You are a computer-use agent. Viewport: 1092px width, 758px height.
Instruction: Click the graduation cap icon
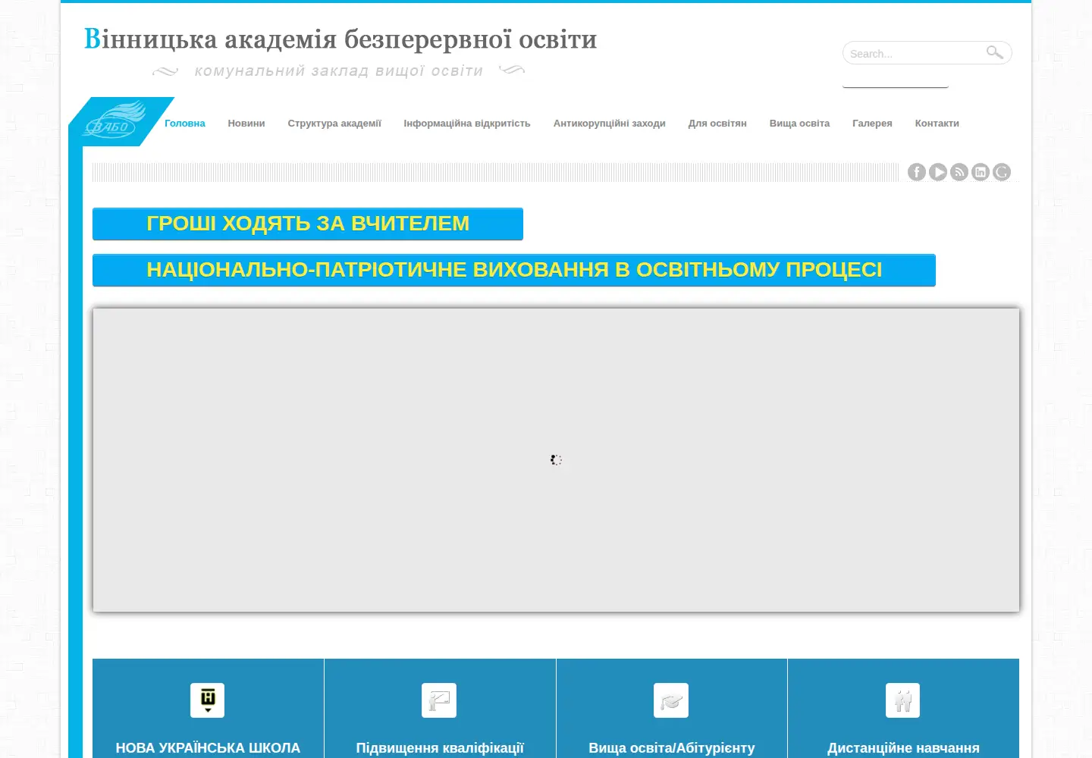tap(671, 700)
